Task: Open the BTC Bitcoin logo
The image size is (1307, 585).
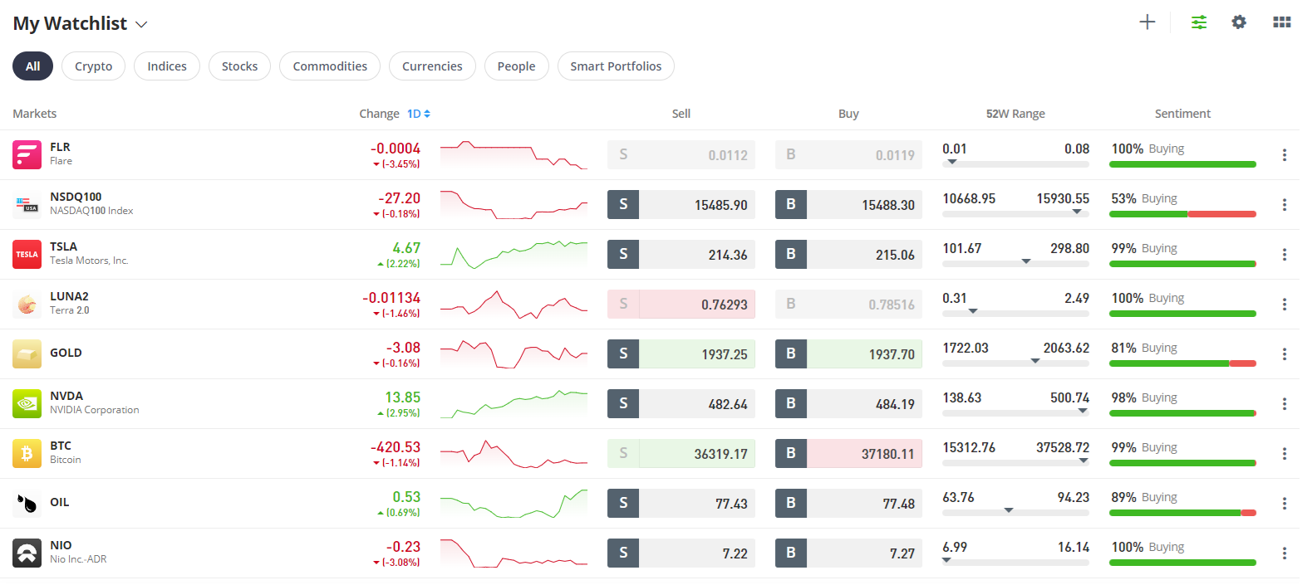Action: coord(27,453)
